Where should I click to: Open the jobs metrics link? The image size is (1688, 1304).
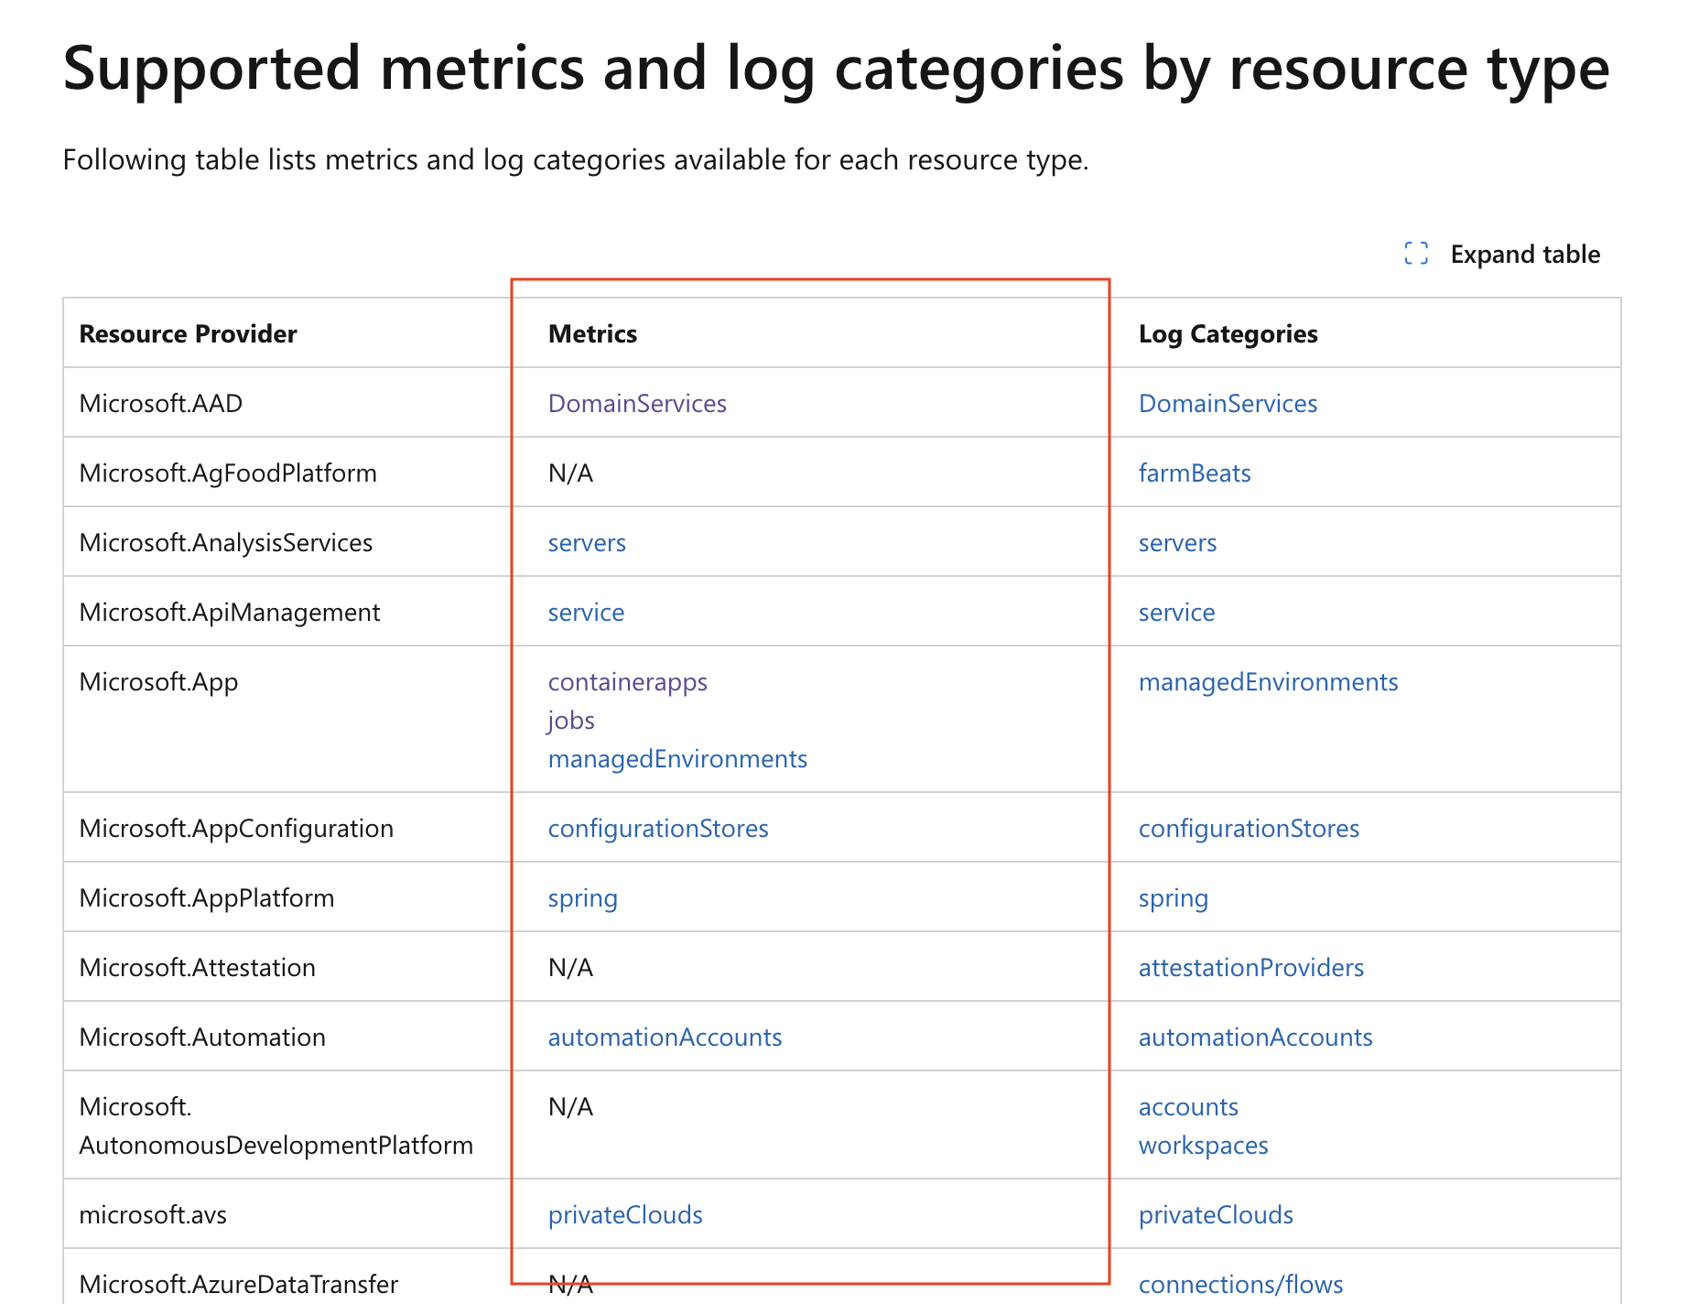pos(570,720)
